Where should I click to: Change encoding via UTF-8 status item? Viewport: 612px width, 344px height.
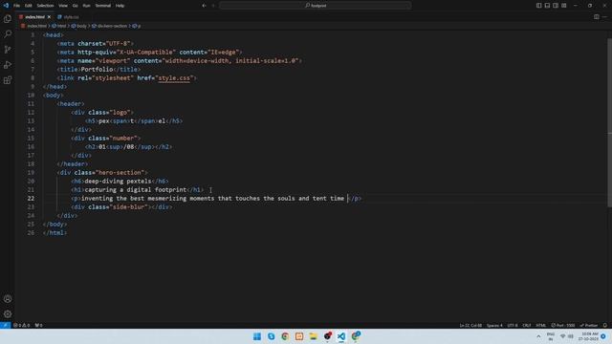click(513, 325)
